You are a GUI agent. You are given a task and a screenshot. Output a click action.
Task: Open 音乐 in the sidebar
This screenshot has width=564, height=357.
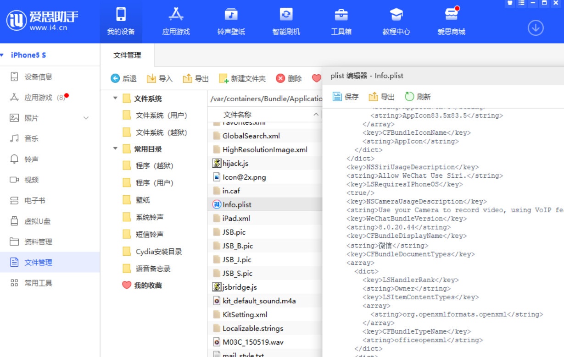(50, 138)
